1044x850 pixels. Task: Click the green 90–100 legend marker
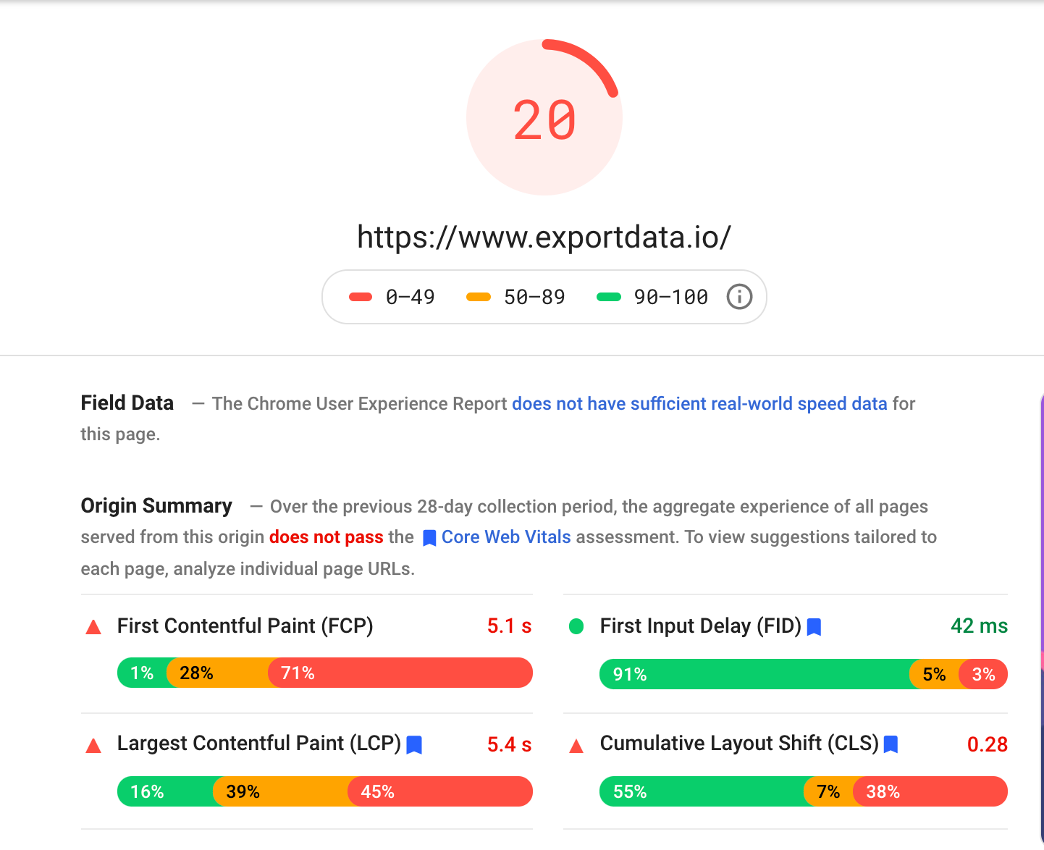click(x=609, y=297)
